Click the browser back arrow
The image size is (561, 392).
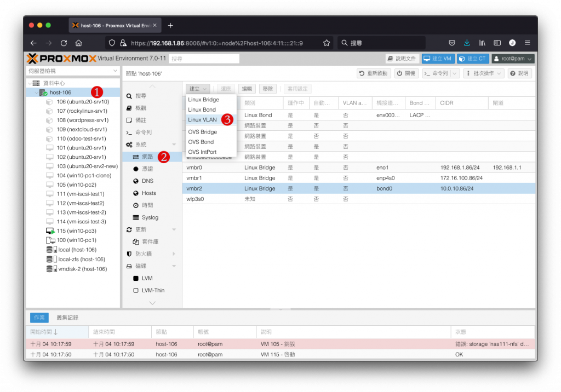click(33, 43)
